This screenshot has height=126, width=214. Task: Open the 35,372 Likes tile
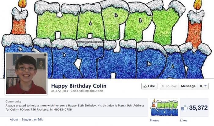pyautogui.click(x=194, y=107)
